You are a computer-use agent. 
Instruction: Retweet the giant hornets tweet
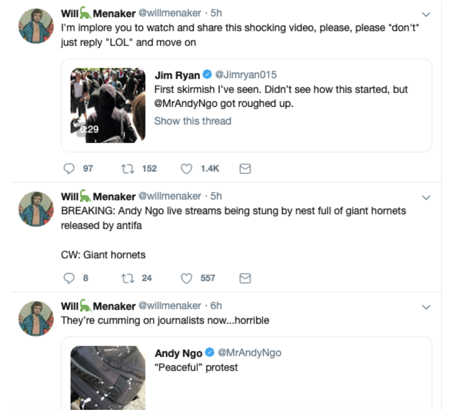pyautogui.click(x=127, y=278)
